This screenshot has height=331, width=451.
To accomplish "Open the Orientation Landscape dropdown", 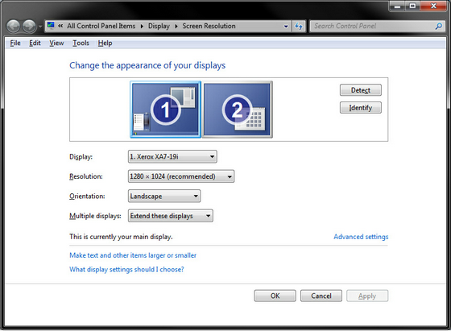I will (164, 197).
